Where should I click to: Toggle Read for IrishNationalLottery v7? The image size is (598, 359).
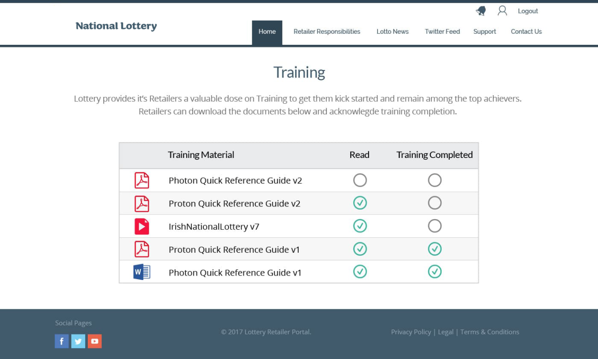pos(360,226)
